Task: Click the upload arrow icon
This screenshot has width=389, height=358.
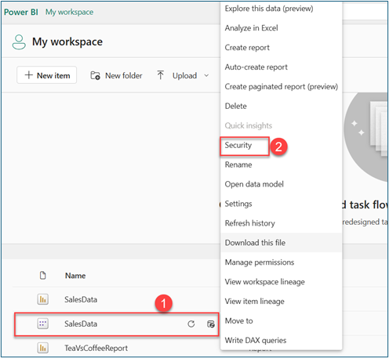Action: (161, 75)
